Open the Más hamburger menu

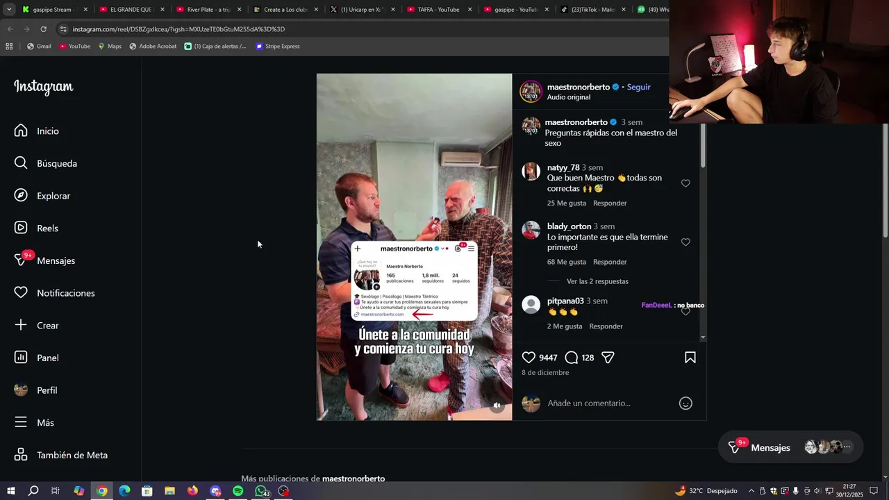pos(34,422)
